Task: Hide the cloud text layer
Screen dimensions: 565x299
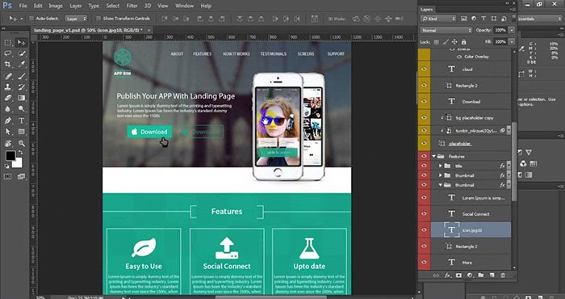Action: (424, 69)
